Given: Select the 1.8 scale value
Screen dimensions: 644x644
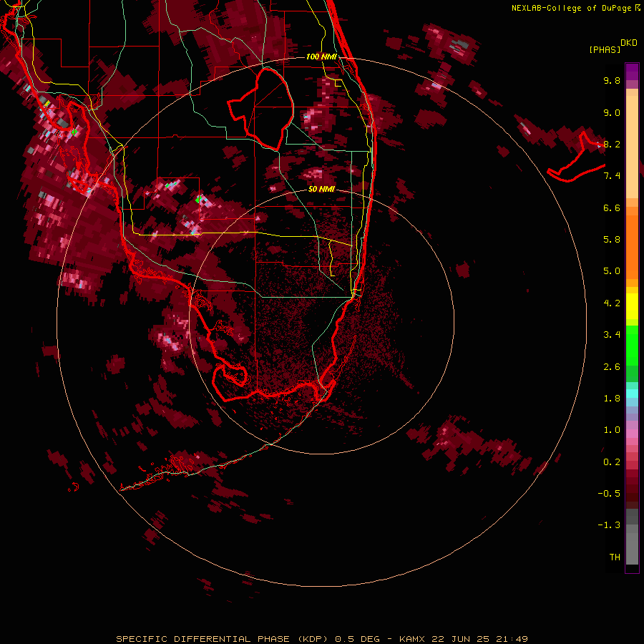Looking at the screenshot, I should point(612,399).
